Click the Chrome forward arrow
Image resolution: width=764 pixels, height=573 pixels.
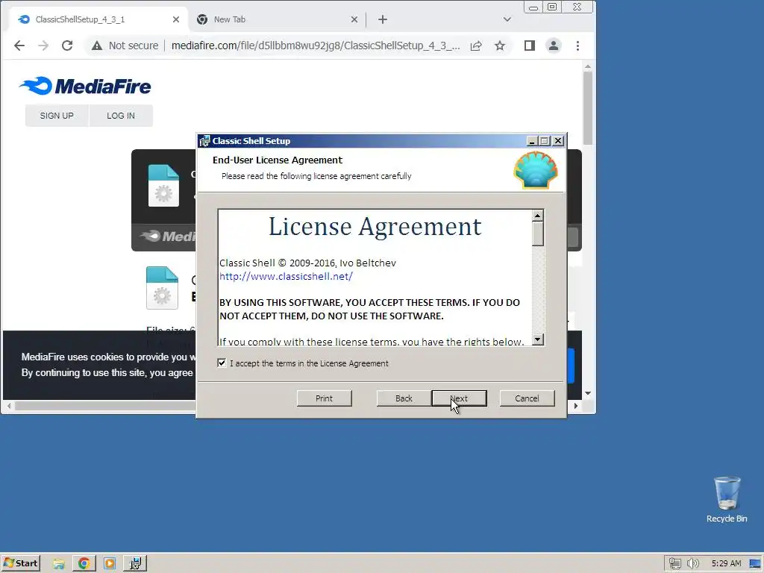pos(43,46)
